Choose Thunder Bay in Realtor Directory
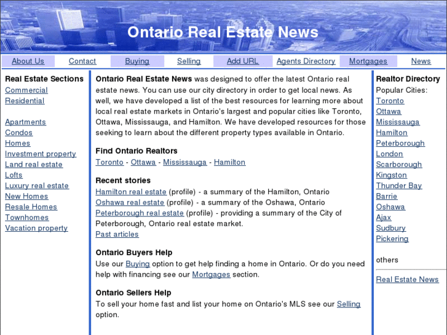 pyautogui.click(x=399, y=186)
